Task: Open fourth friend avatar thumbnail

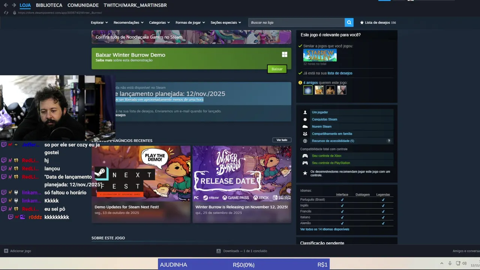Action: pos(342,90)
